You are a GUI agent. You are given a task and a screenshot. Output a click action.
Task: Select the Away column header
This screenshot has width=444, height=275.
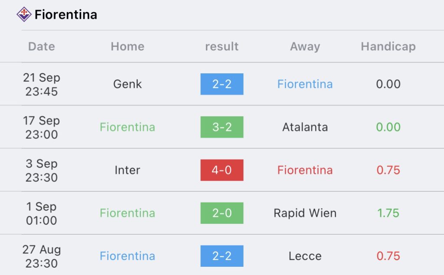point(305,46)
